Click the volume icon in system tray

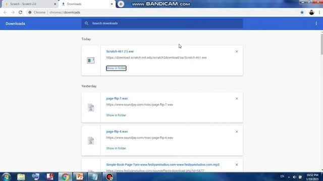pyautogui.click(x=294, y=177)
